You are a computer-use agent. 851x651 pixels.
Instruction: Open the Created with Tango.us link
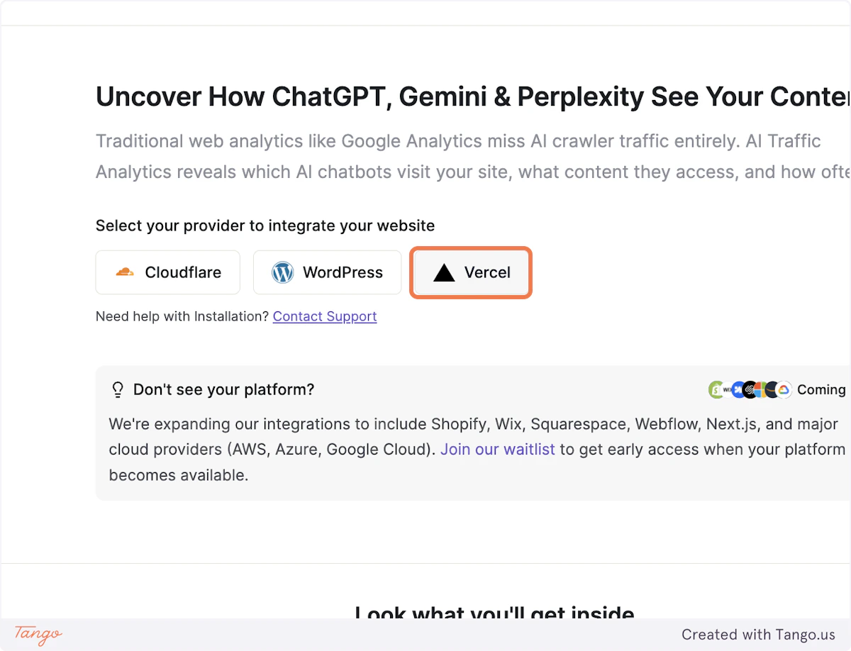[760, 634]
